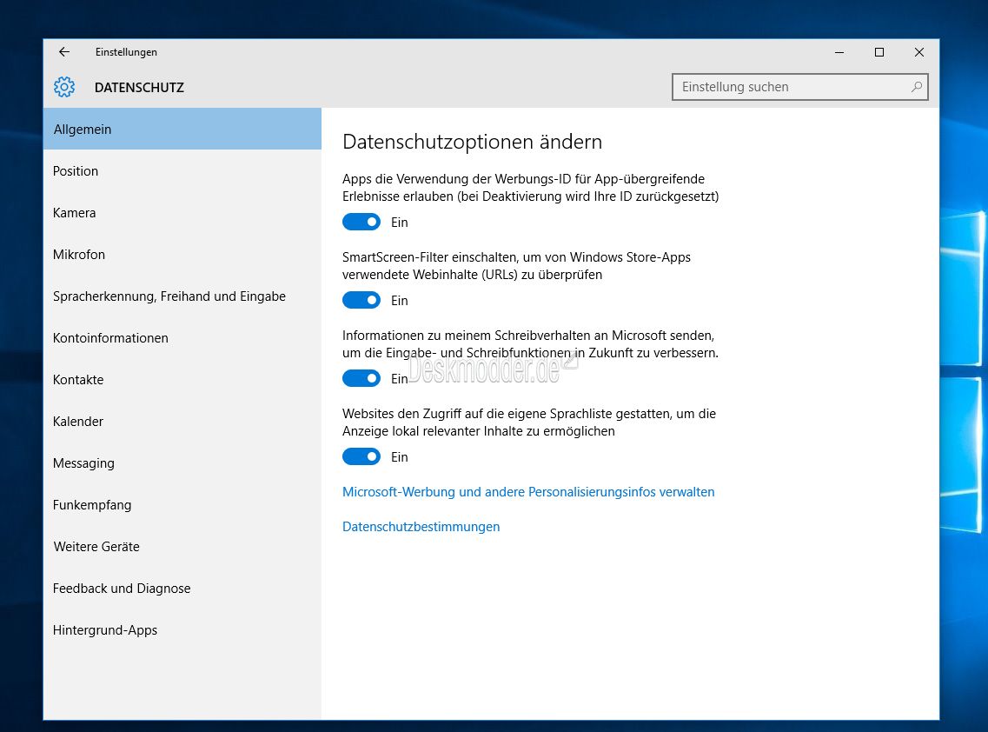Go to Mikrofon settings
The image size is (988, 732).
click(x=182, y=254)
